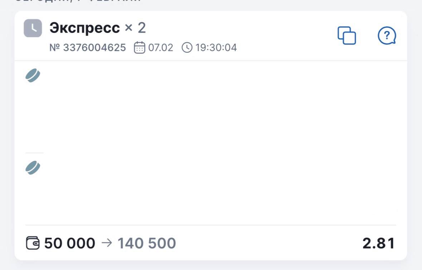This screenshot has height=270, width=422.
Task: Click the date 07.02
Action: [x=161, y=48]
